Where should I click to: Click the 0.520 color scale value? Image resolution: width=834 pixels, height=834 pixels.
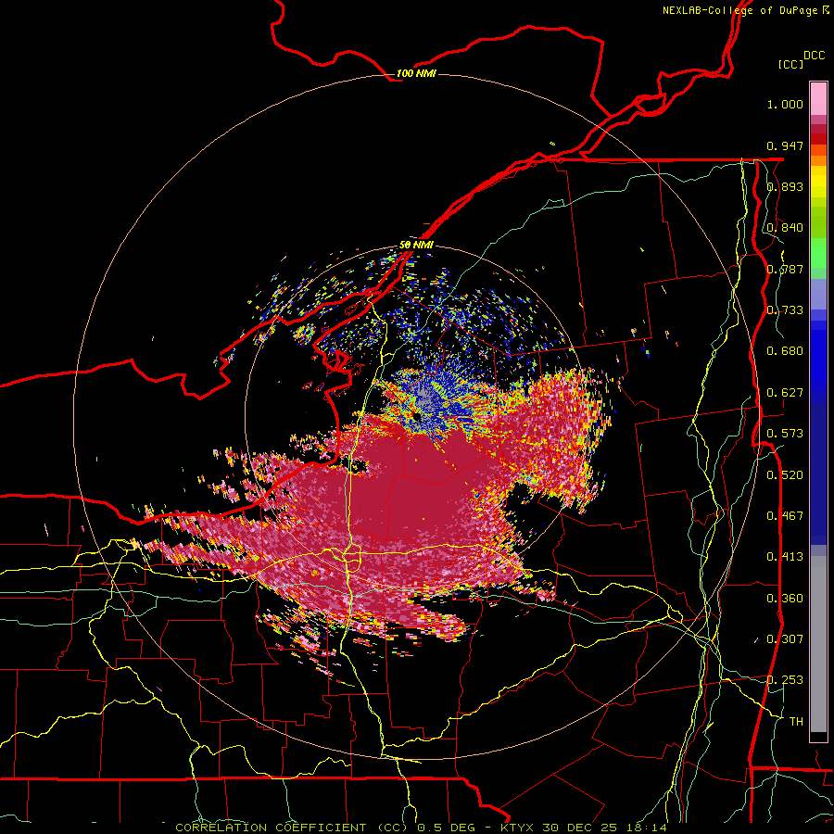point(785,475)
